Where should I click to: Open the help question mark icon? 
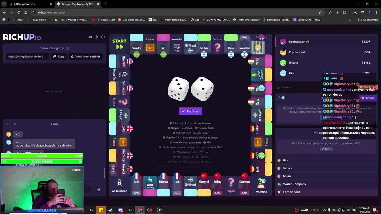click(96, 37)
